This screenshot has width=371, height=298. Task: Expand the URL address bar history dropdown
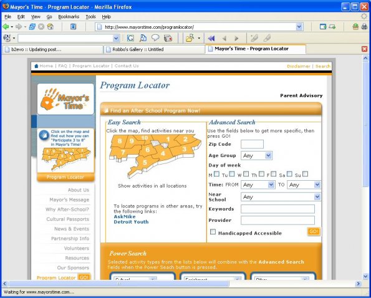pos(299,27)
